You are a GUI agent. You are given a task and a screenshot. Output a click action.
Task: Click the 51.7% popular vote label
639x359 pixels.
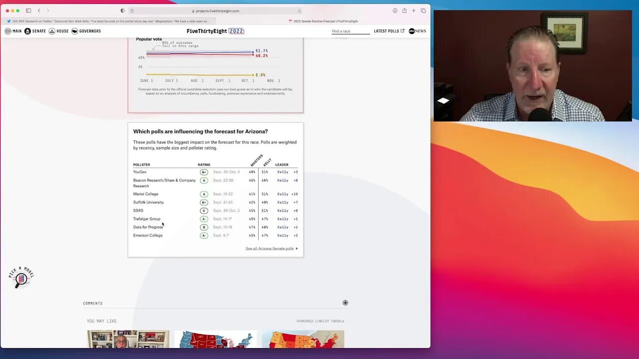pos(262,51)
